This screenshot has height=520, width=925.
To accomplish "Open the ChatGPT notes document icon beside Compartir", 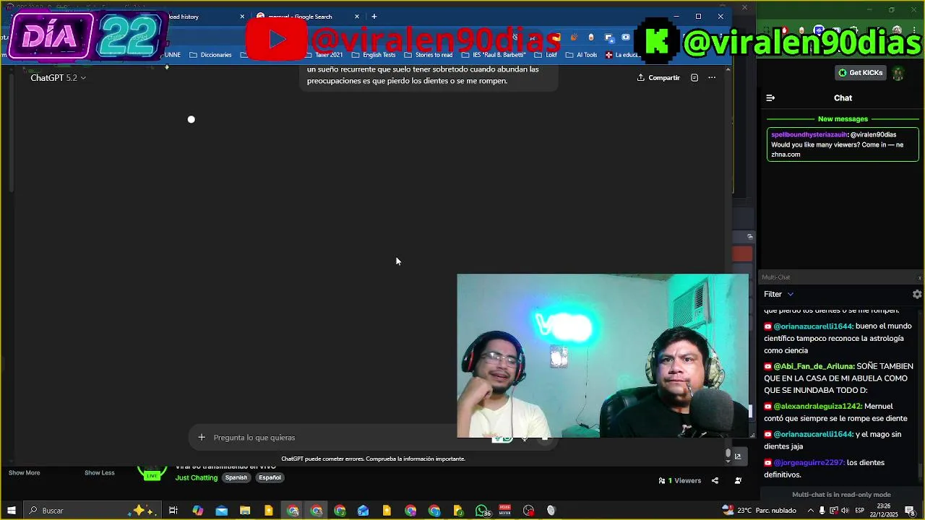I will pyautogui.click(x=694, y=77).
